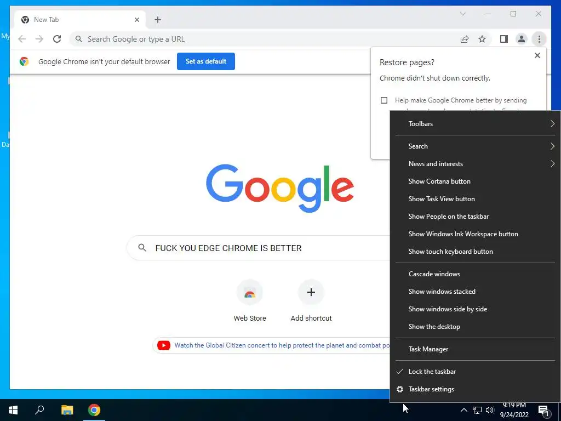Expand News and interests submenu
This screenshot has height=421, width=561.
(475, 163)
